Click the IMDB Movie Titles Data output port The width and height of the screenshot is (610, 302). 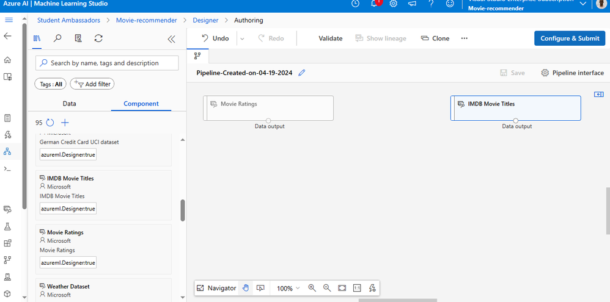pos(516,121)
